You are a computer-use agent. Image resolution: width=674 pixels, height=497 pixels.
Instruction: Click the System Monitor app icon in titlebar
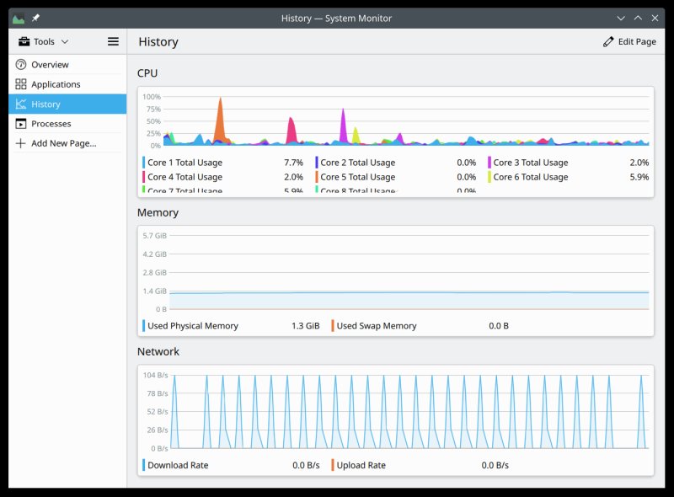coord(19,18)
